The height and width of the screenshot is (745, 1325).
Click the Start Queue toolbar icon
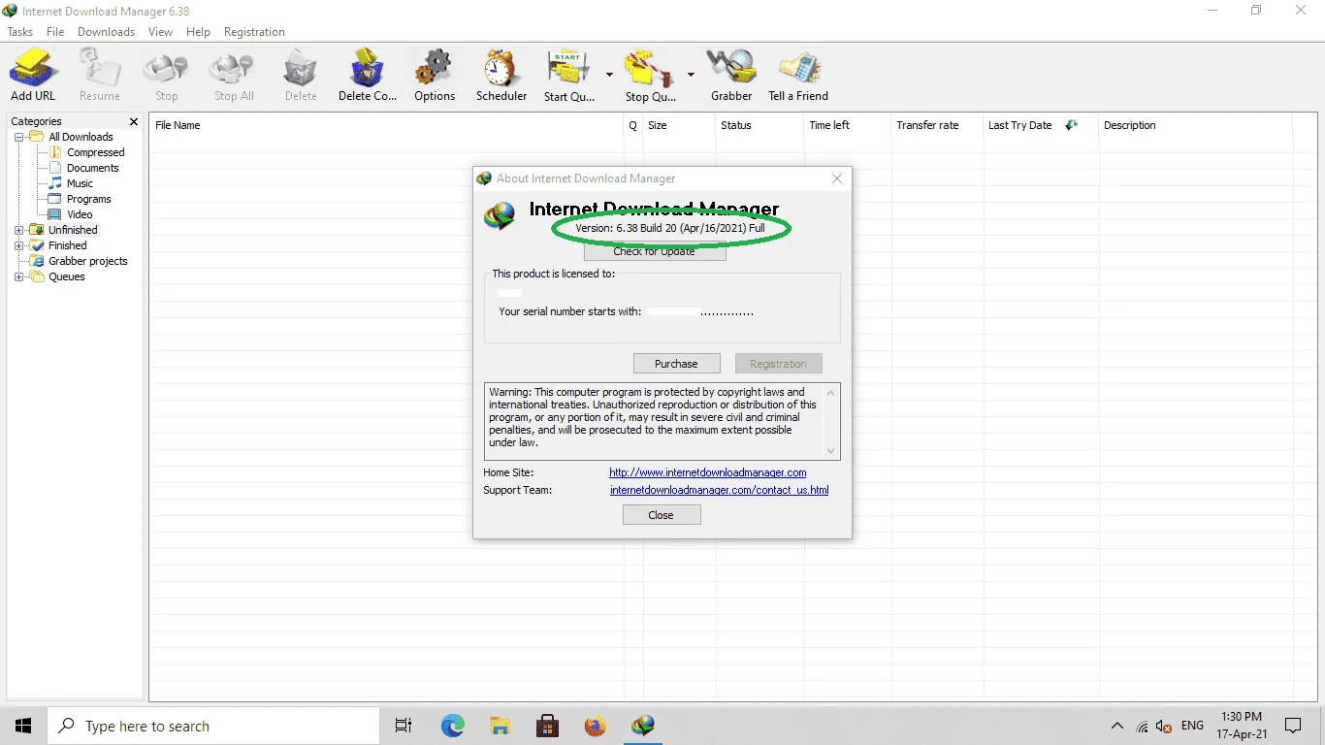[x=569, y=76]
